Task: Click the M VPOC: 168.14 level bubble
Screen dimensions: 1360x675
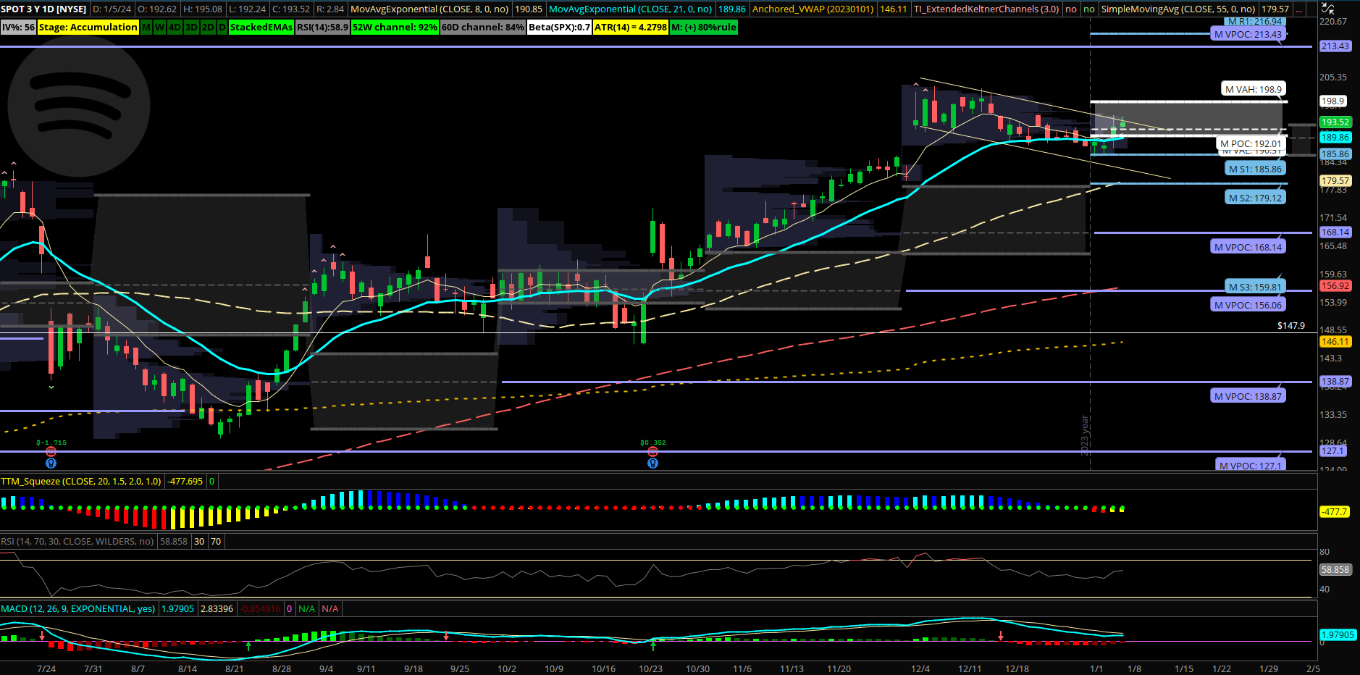Action: (1248, 247)
